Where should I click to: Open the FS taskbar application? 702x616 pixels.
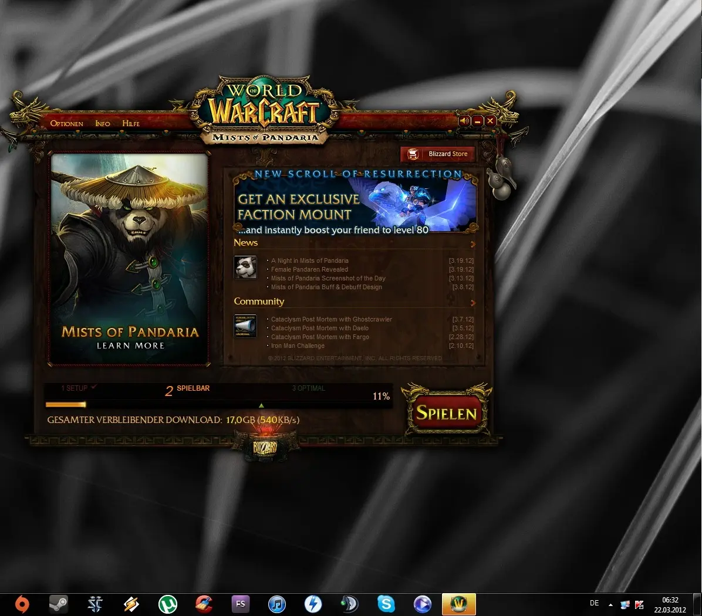(x=241, y=604)
